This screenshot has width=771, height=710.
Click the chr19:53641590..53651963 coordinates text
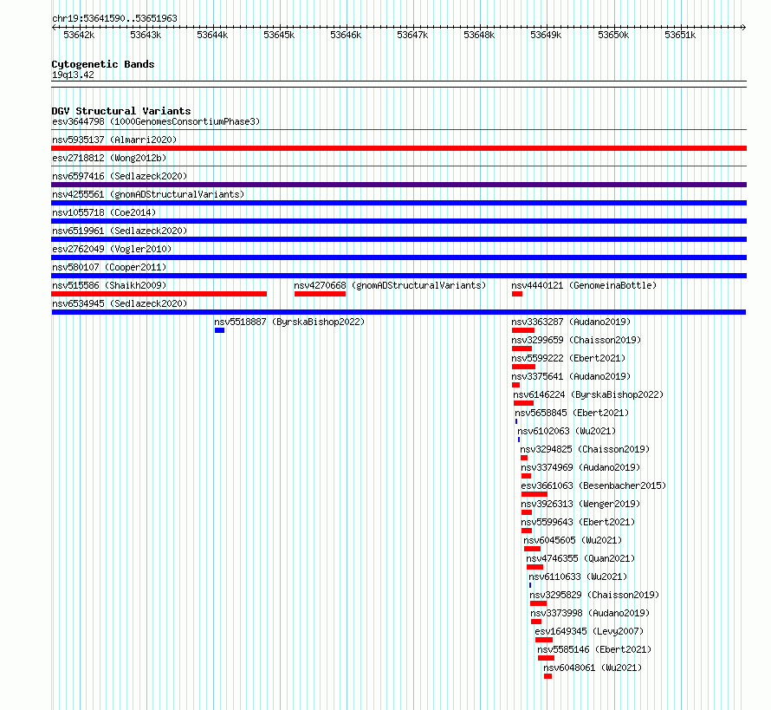(114, 18)
